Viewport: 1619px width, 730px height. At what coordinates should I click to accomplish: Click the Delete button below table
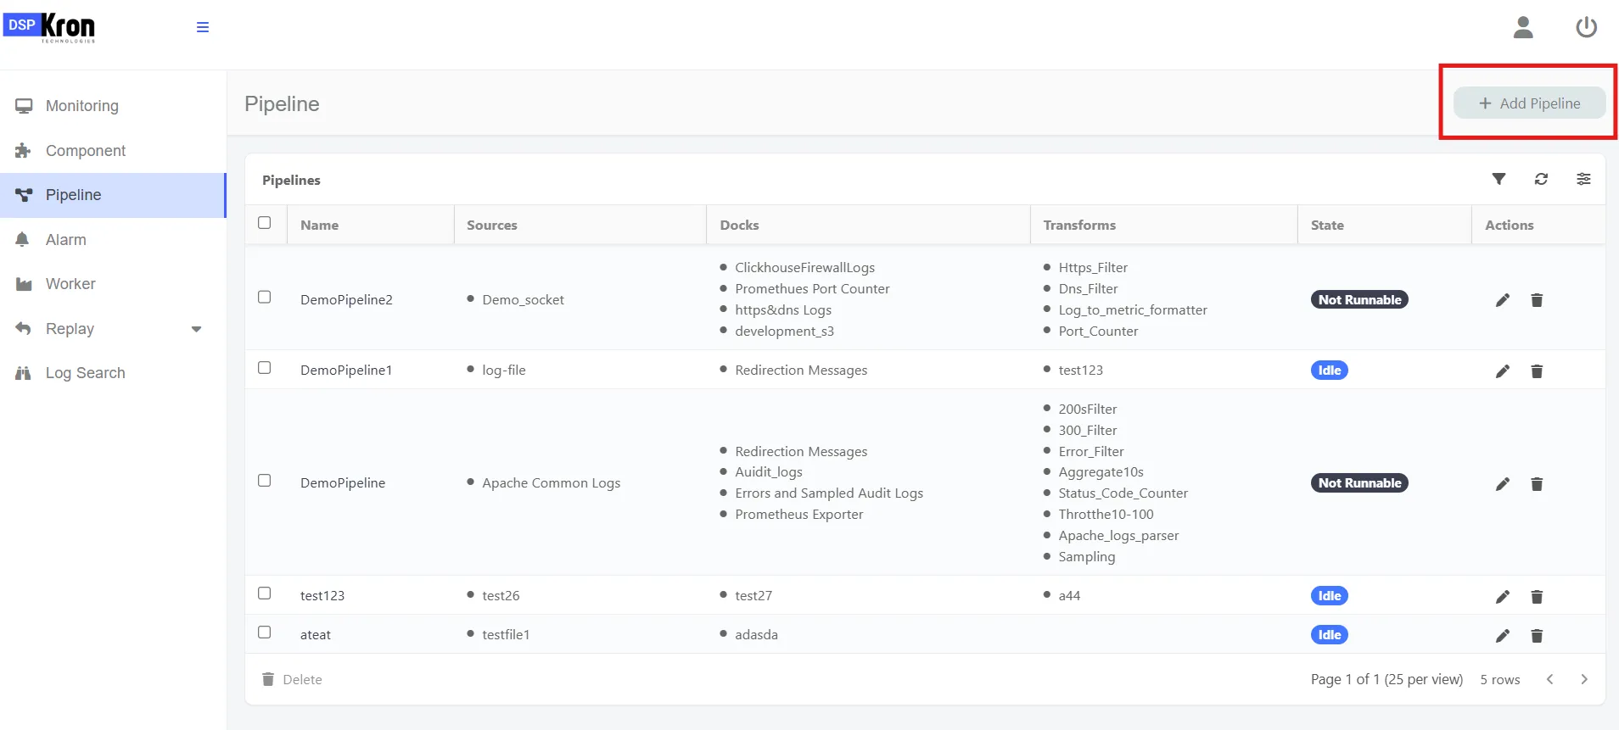(292, 679)
